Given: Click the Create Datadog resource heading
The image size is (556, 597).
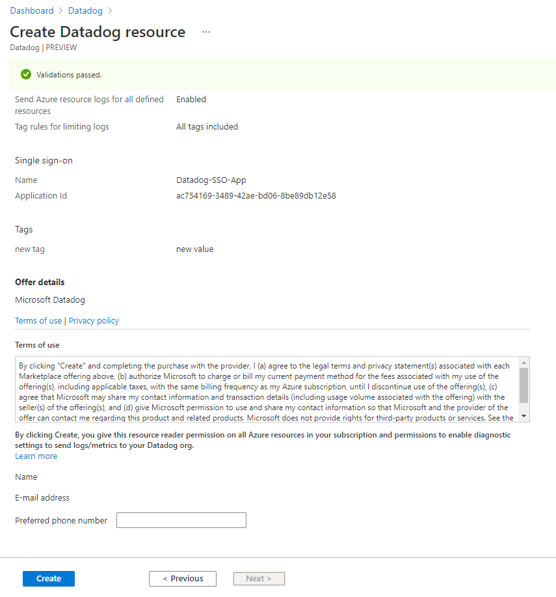Looking at the screenshot, I should click(x=98, y=32).
